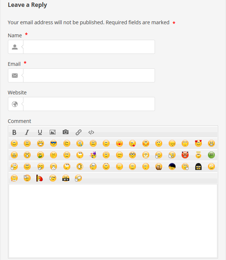Insert the black emo hair emoticon

tap(172, 166)
